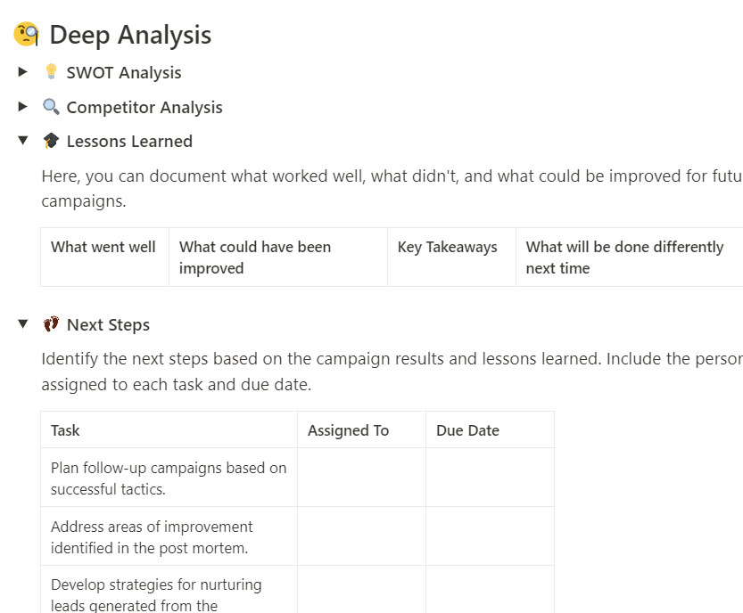This screenshot has width=743, height=613.
Task: Select the 'What went well' column header
Action: pos(103,248)
